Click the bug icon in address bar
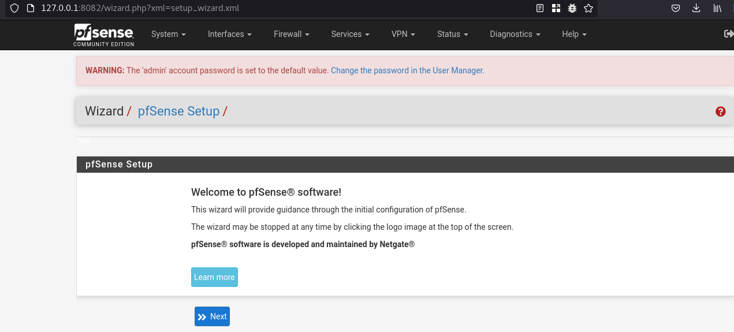The width and height of the screenshot is (734, 332). pyautogui.click(x=572, y=8)
